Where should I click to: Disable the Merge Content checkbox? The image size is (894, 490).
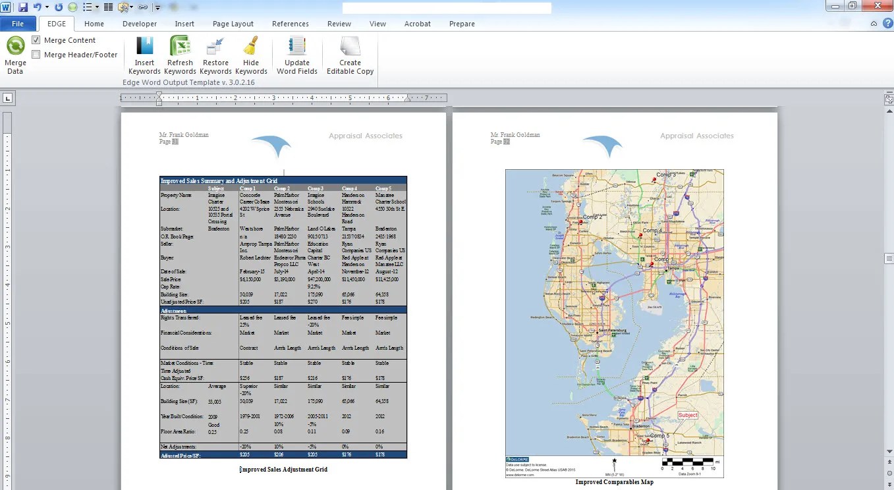click(x=35, y=40)
